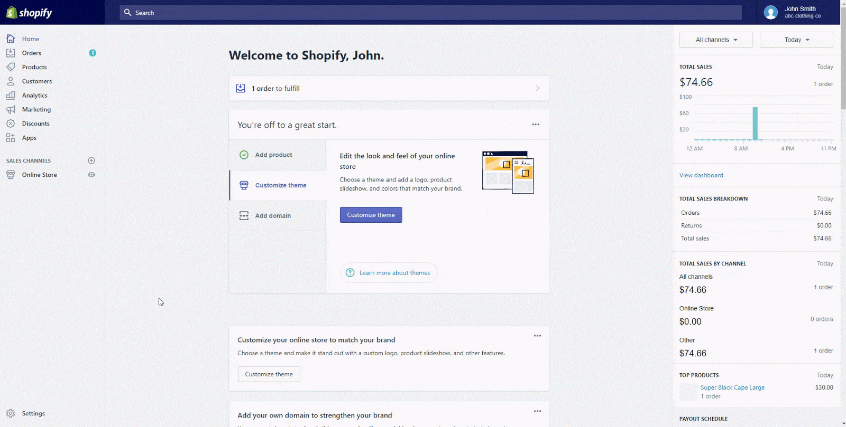This screenshot has width=846, height=427.
Task: Expand the 1 order to fulfill chevron
Action: (538, 88)
